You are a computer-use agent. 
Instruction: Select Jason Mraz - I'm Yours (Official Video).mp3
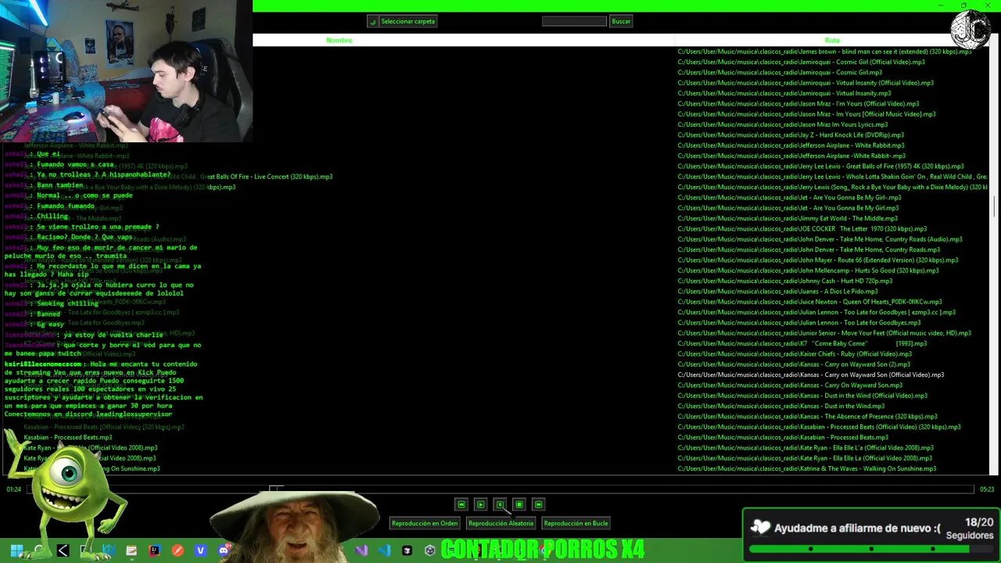[798, 103]
